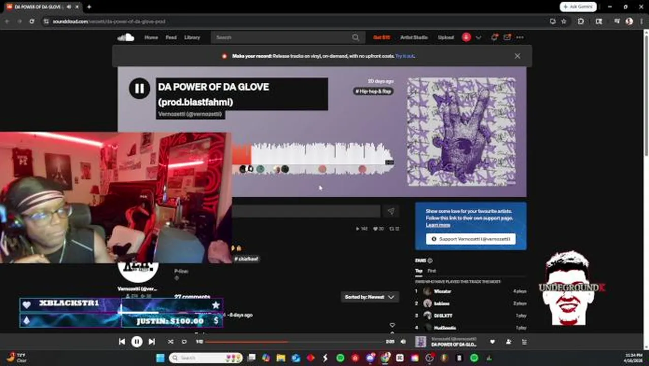This screenshot has height=366, width=649.
Task: Open the three-dot more menu in header
Action: [x=520, y=37]
